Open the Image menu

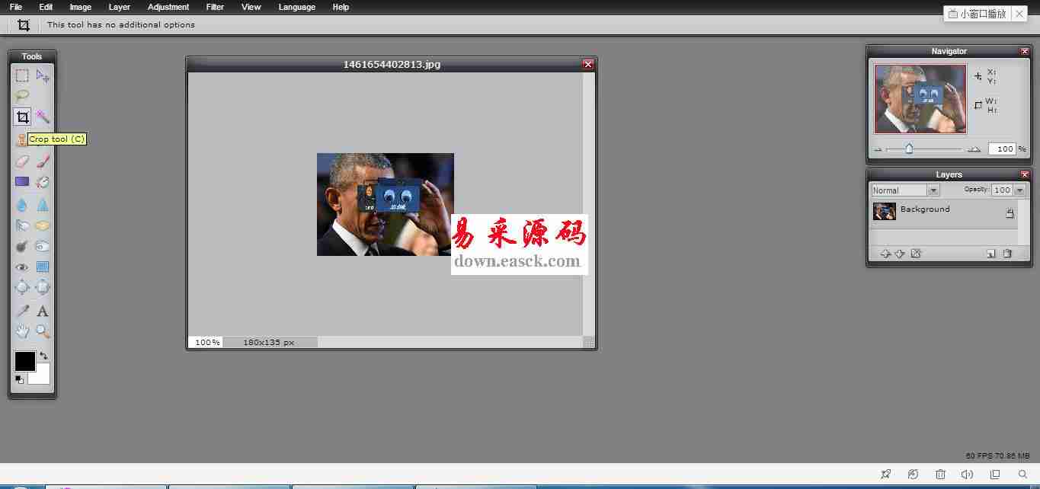pos(80,7)
